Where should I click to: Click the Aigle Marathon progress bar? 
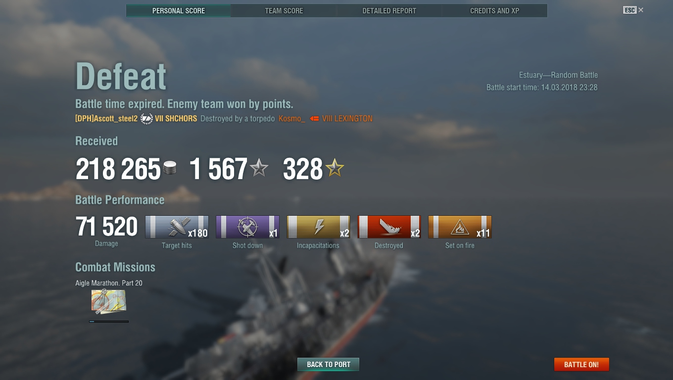(x=109, y=322)
